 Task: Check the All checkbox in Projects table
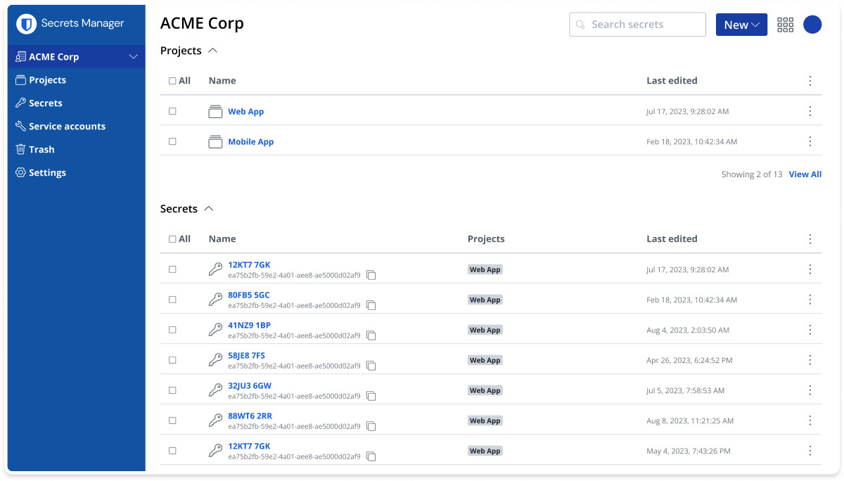click(x=173, y=81)
